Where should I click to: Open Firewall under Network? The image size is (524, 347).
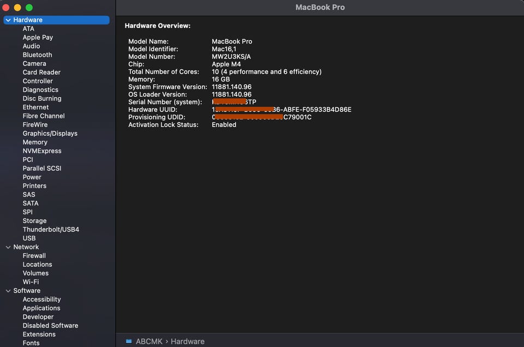34,256
